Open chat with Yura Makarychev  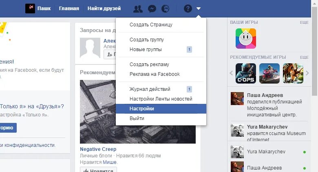[x=269, y=152]
